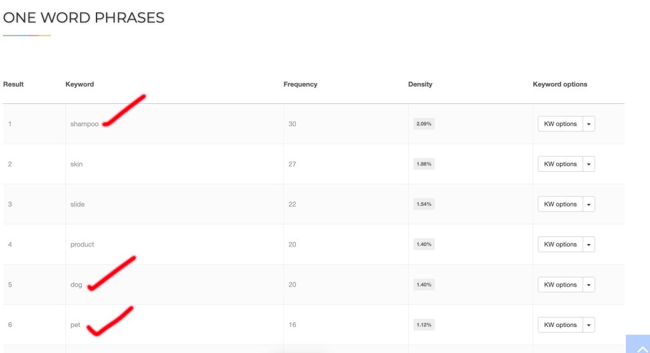This screenshot has width=650, height=353.
Task: Expand dropdown arrow in dog row
Action: coord(589,285)
